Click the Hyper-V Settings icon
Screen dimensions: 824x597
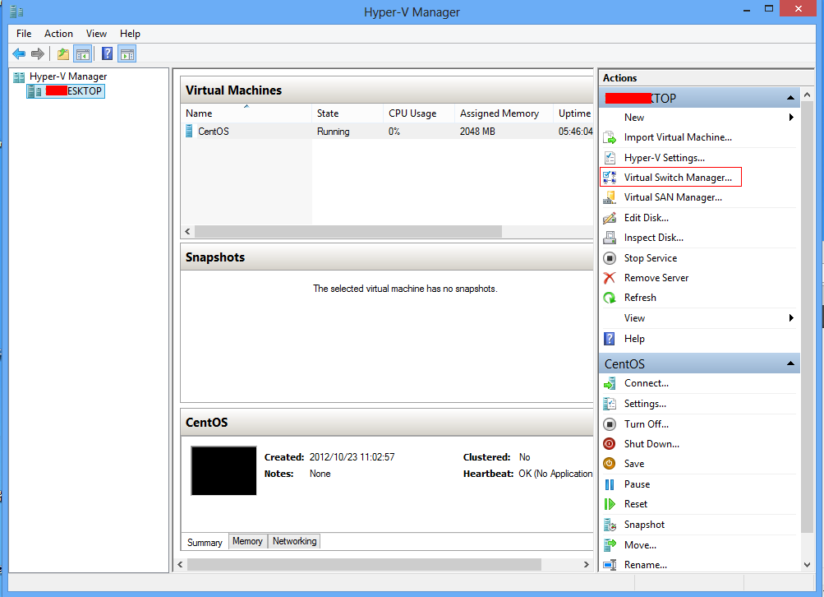pyautogui.click(x=610, y=158)
